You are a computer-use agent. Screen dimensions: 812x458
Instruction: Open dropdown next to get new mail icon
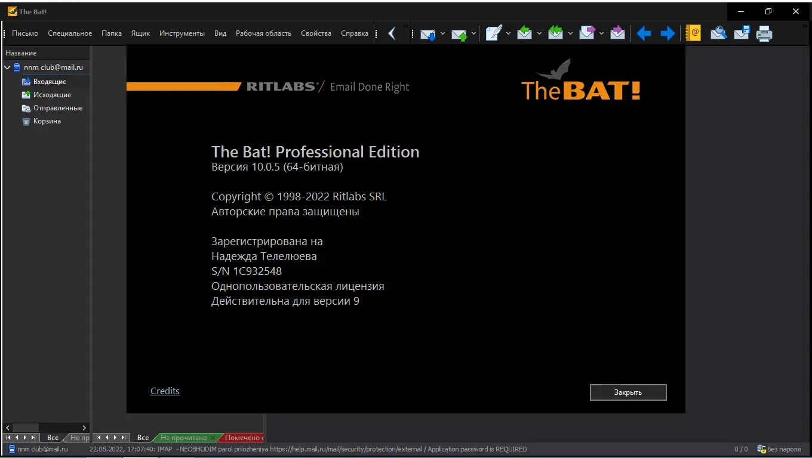tap(442, 34)
